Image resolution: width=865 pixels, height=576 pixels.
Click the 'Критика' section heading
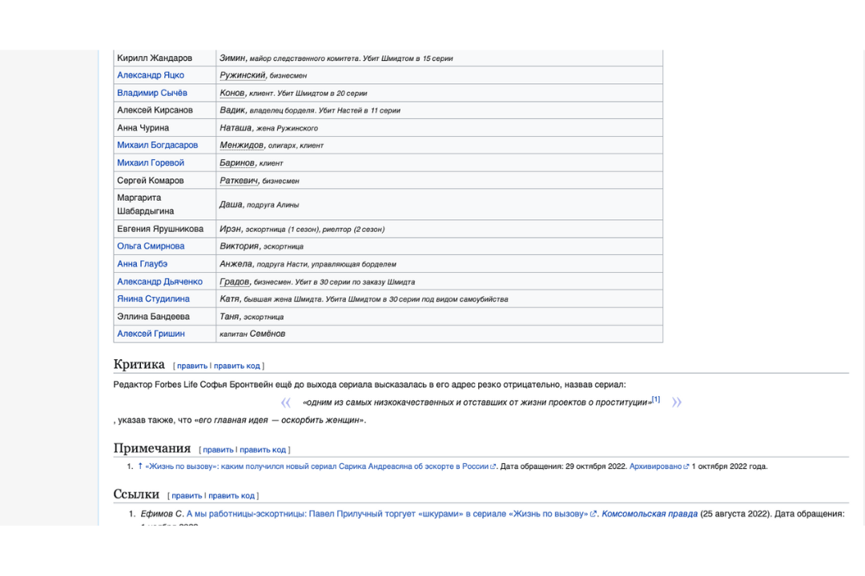(x=139, y=364)
